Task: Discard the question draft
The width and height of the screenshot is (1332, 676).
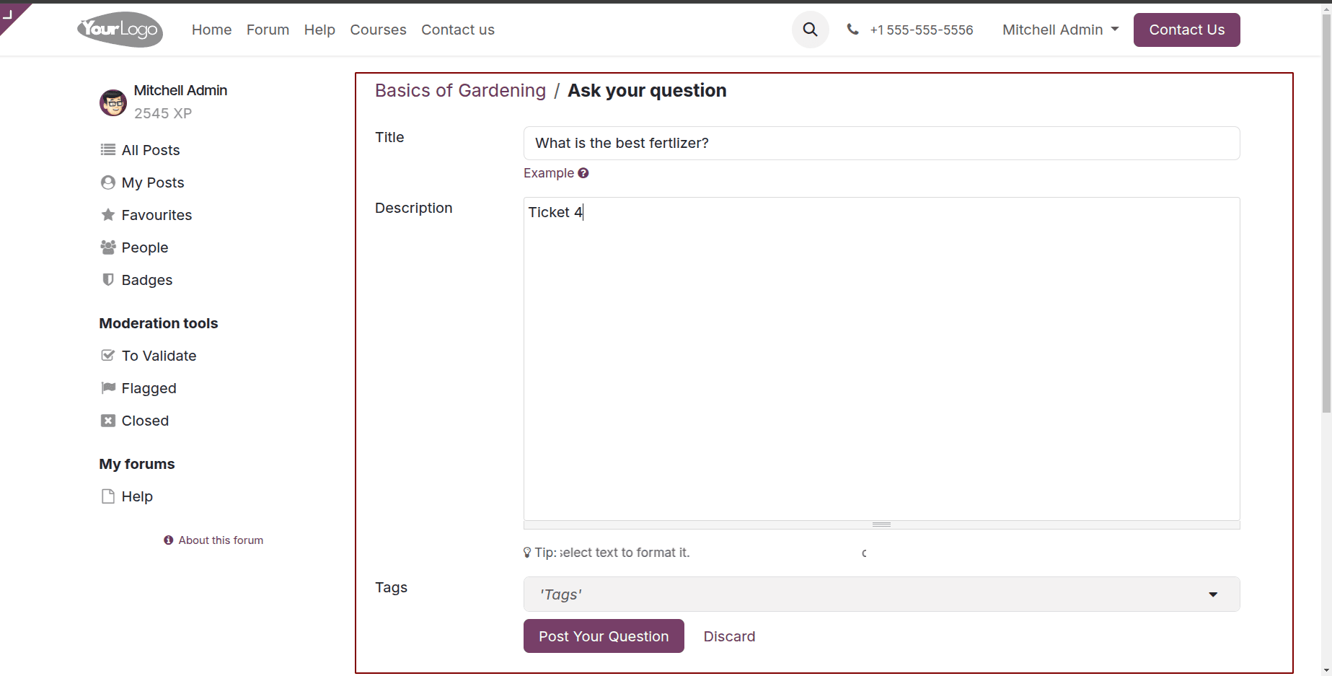Action: (x=729, y=636)
